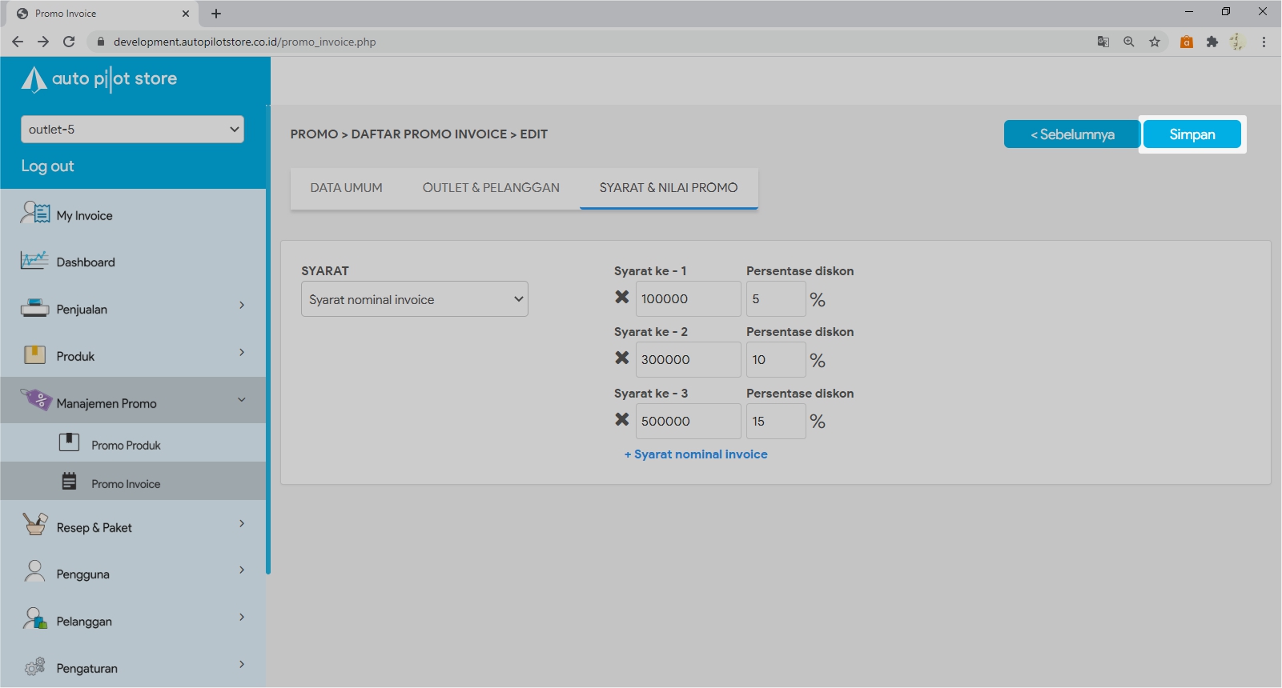Image resolution: width=1282 pixels, height=688 pixels.
Task: Click the Simpan button
Action: click(x=1192, y=134)
